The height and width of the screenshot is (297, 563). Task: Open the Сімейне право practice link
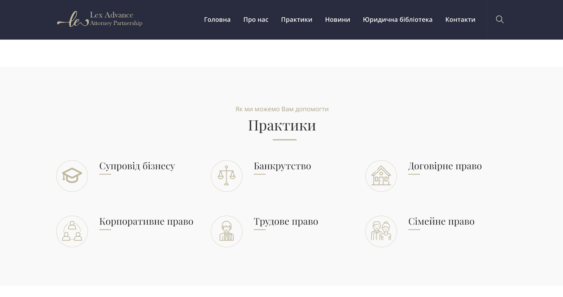(441, 221)
